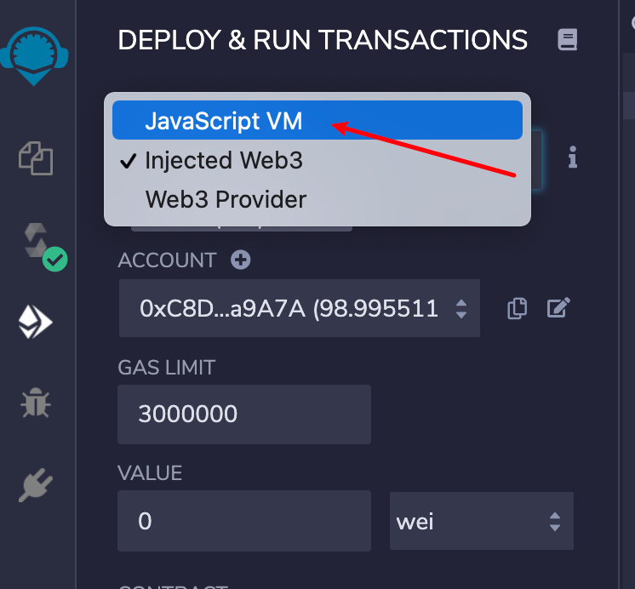Click the gas limit field 3000000
The width and height of the screenshot is (635, 589).
[x=244, y=415]
